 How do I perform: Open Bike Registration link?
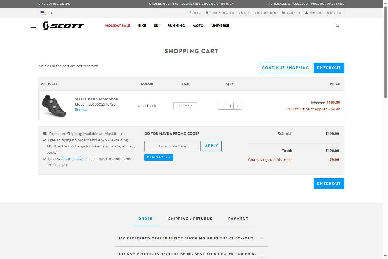258,13
